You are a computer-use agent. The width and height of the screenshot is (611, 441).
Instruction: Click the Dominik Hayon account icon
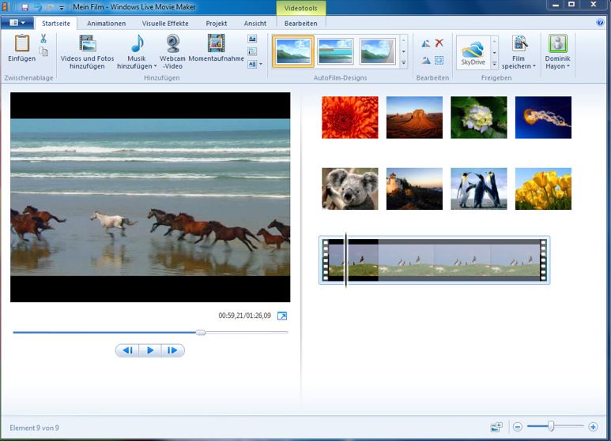(557, 43)
